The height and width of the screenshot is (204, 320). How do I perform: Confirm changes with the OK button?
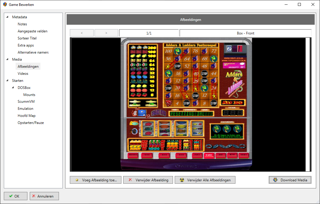[x=16, y=196]
